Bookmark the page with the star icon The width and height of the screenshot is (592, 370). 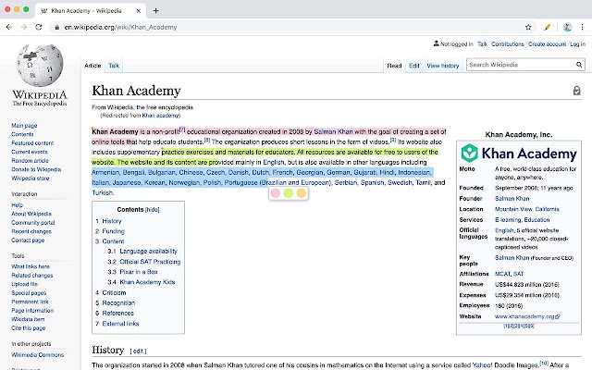pos(528,27)
